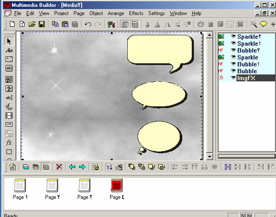The height and width of the screenshot is (217, 276).
Task: Toggle visibility eye of Bubble object
Action: pyautogui.click(x=233, y=71)
